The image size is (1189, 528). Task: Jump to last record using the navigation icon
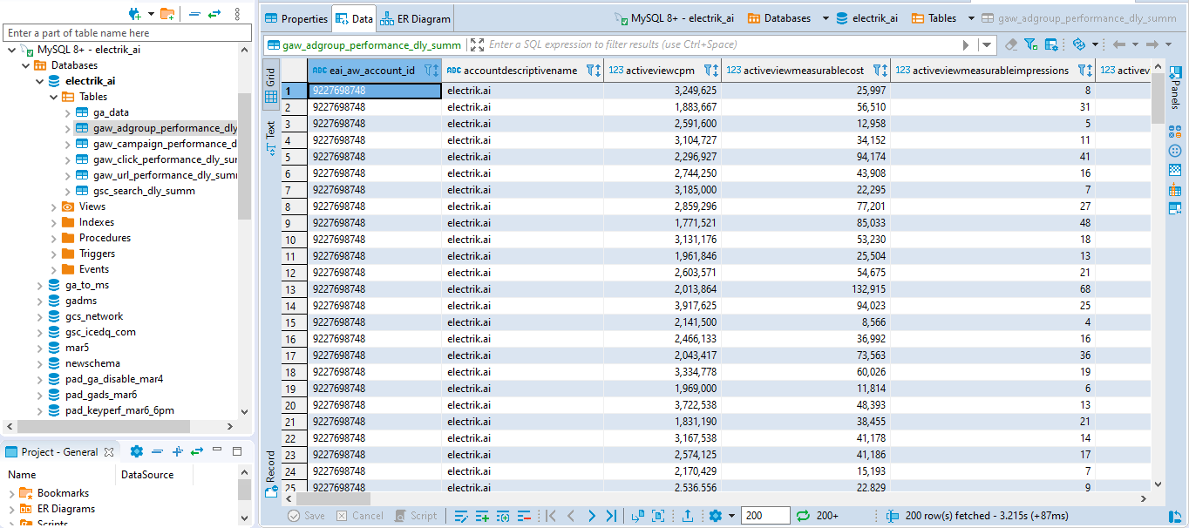612,515
